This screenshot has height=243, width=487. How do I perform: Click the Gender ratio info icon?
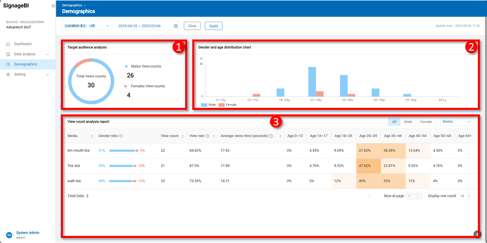[x=121, y=136]
